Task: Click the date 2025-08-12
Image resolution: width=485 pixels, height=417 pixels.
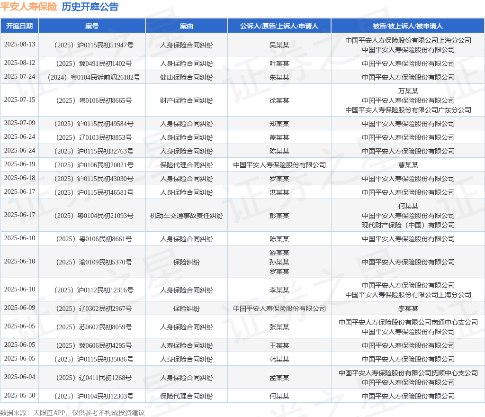Action: (19, 63)
